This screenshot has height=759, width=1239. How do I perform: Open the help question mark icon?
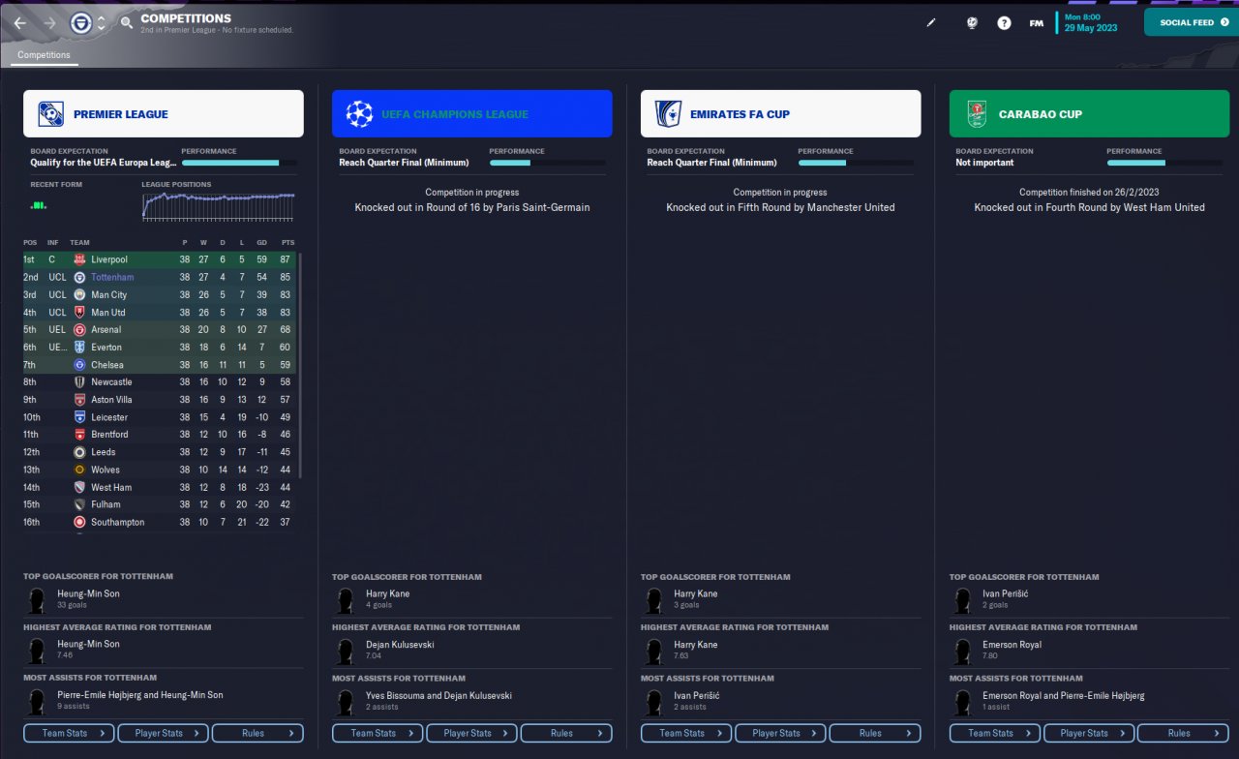1004,22
